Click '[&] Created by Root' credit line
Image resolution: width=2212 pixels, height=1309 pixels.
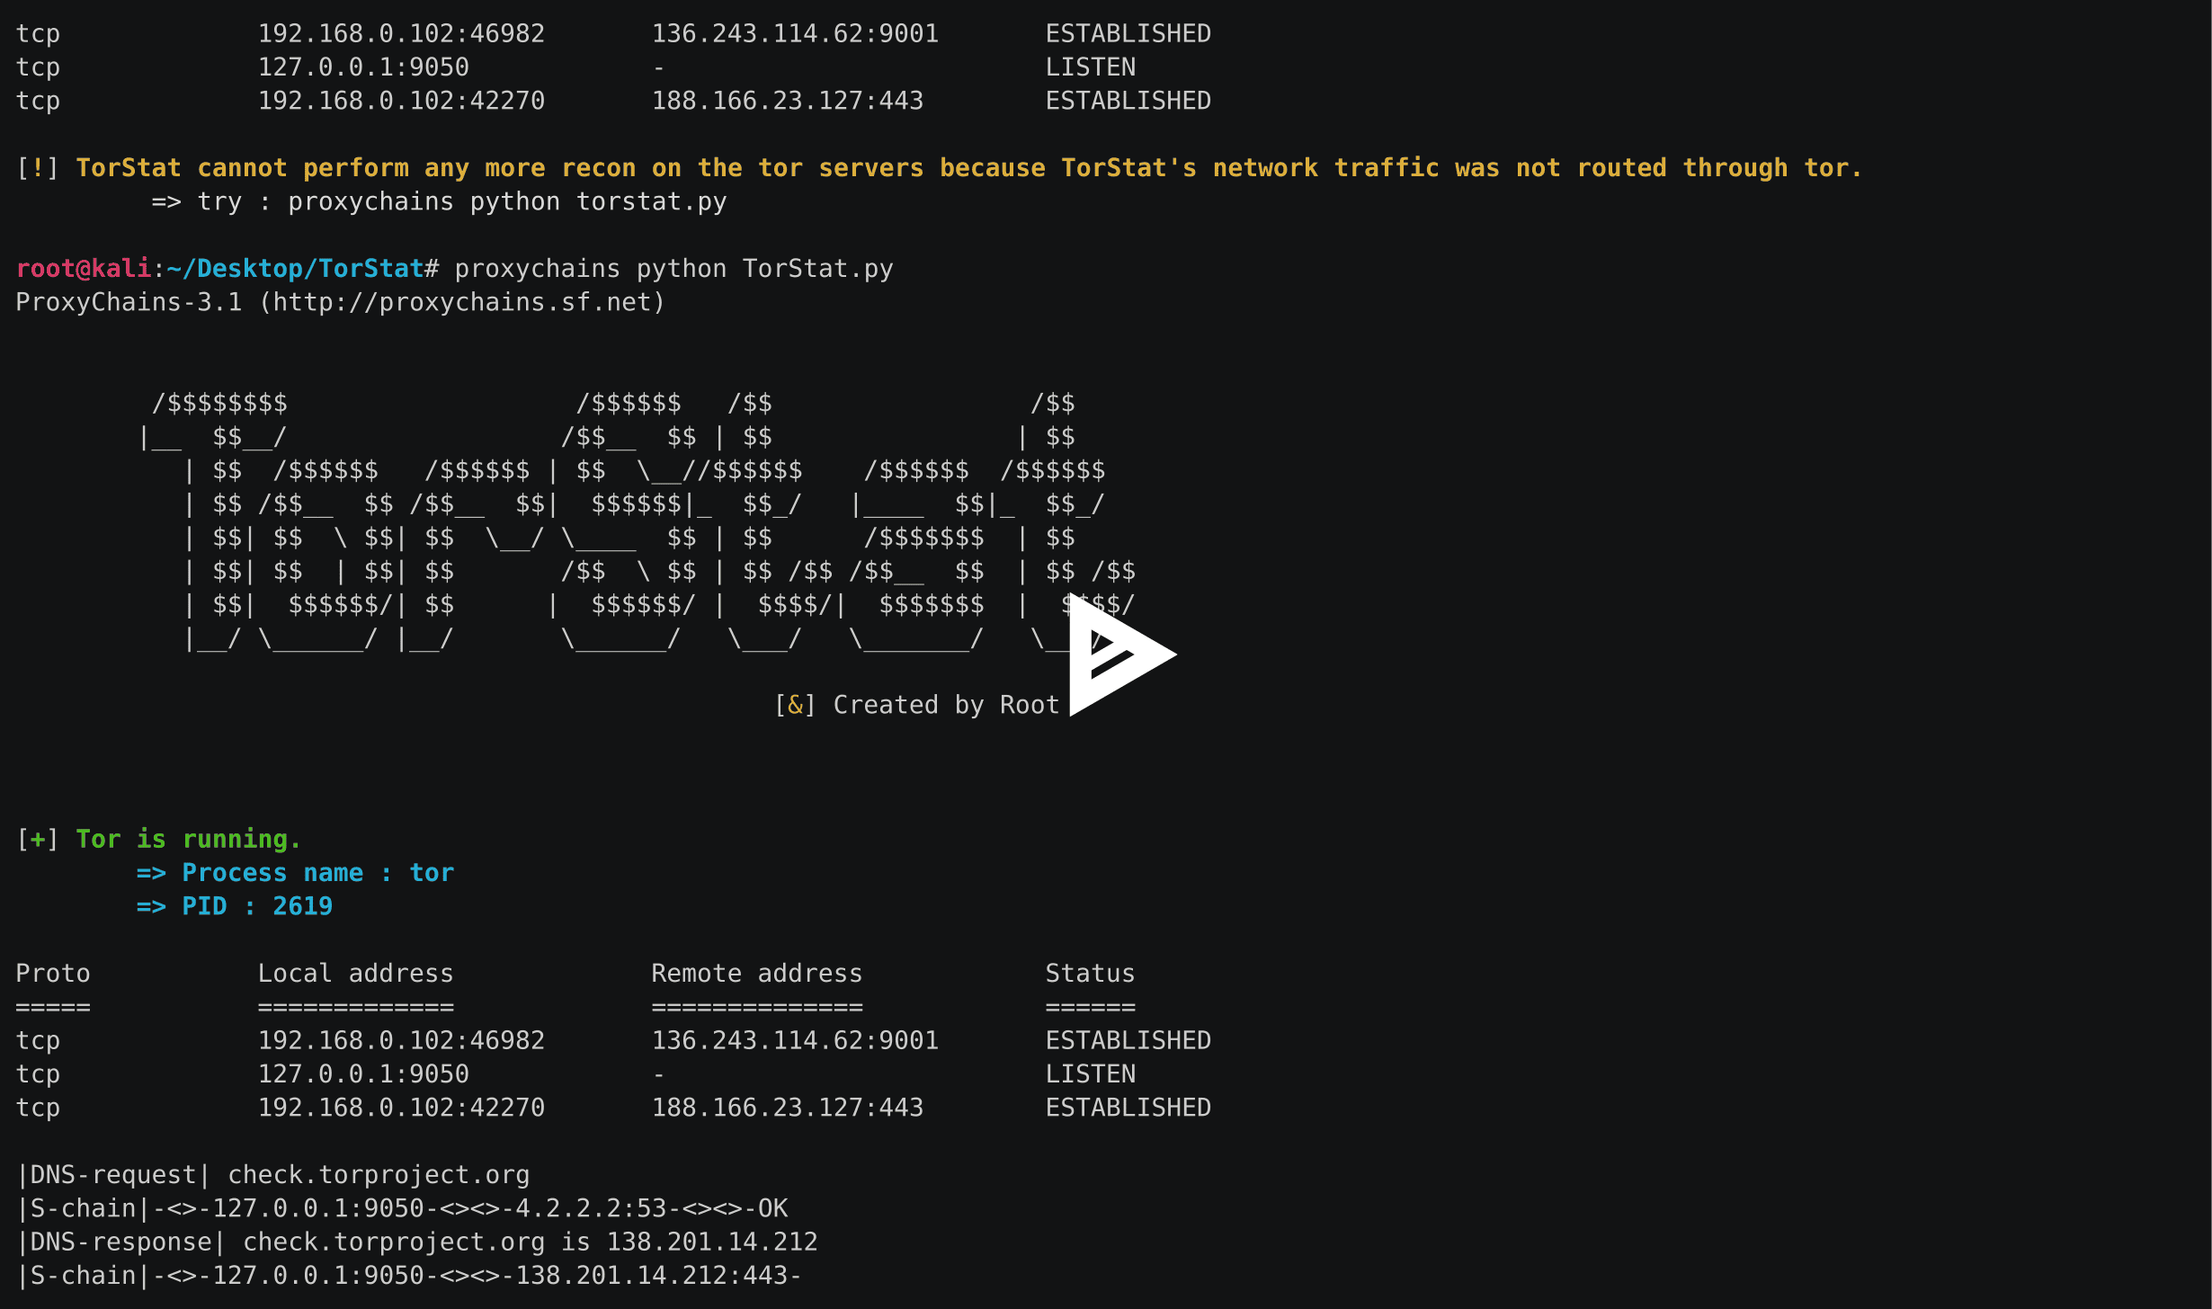click(x=917, y=705)
